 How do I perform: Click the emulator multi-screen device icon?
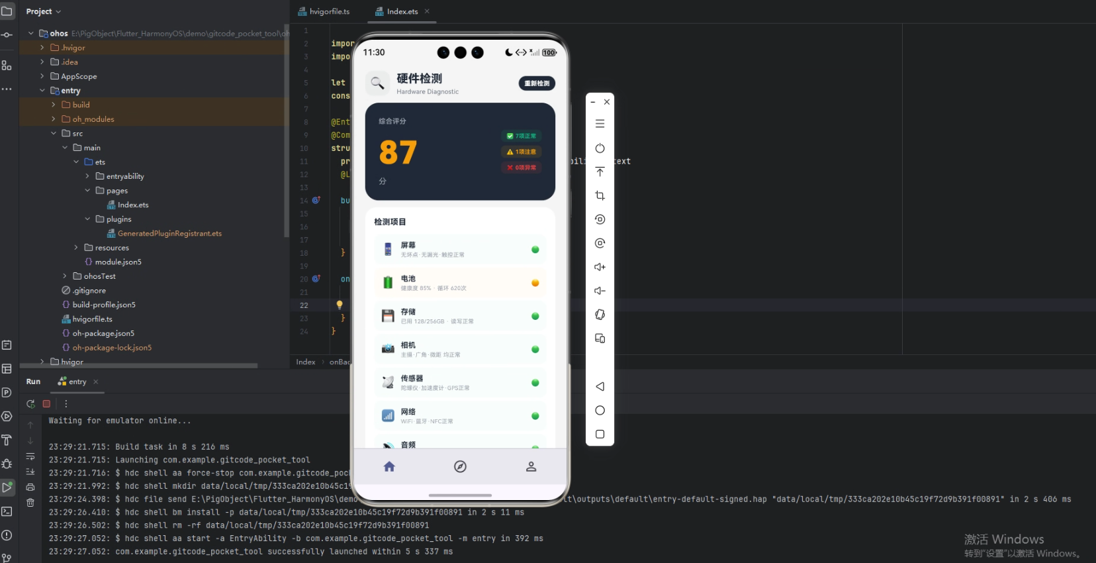pyautogui.click(x=600, y=338)
